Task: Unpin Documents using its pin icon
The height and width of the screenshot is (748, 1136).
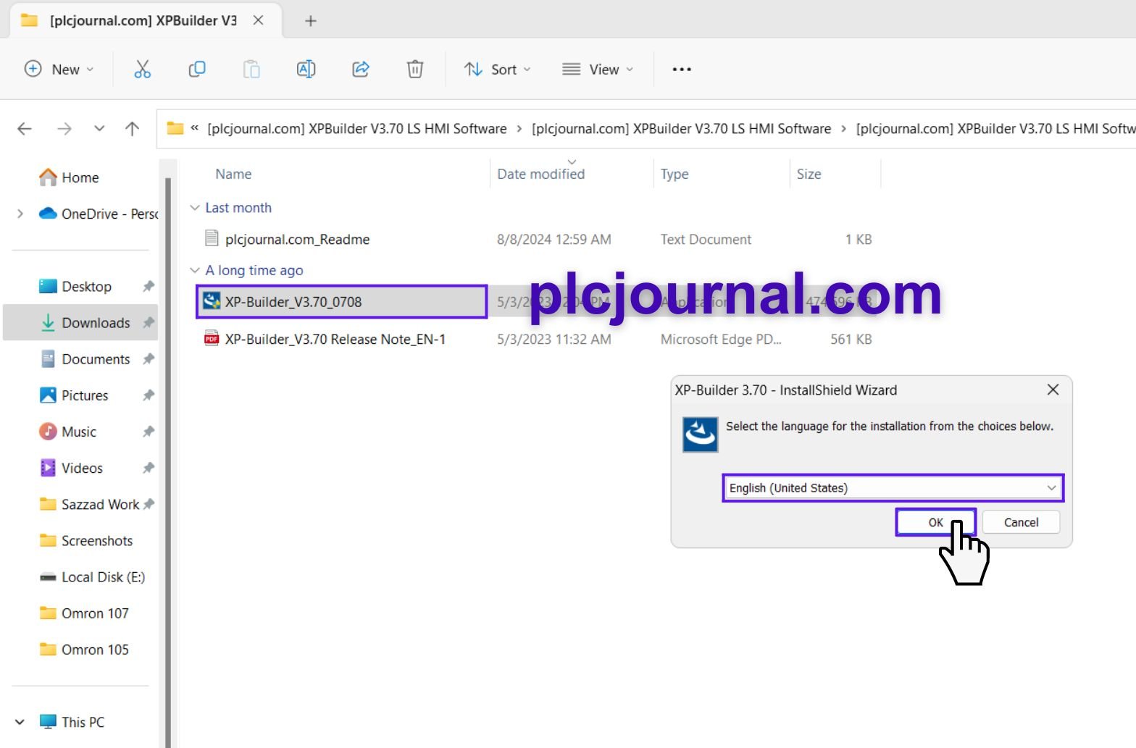Action: (149, 359)
